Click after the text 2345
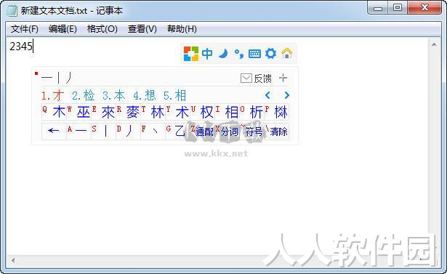This screenshot has width=447, height=274. (x=33, y=47)
